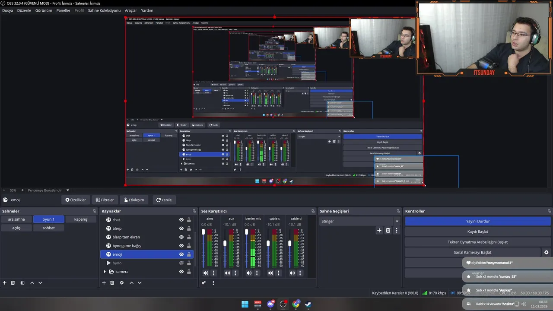Pop out the Sahneler dock panel
The width and height of the screenshot is (553, 311).
[x=95, y=211]
